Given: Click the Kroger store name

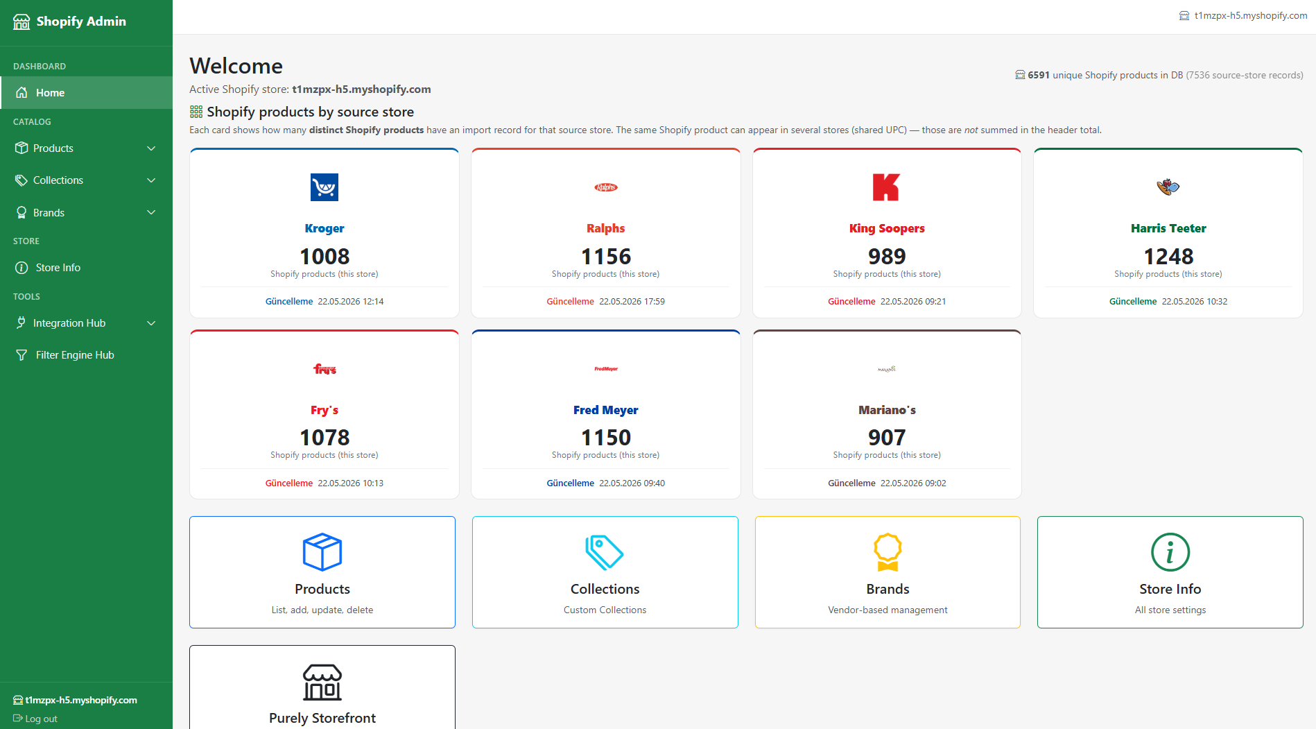Looking at the screenshot, I should (x=324, y=228).
